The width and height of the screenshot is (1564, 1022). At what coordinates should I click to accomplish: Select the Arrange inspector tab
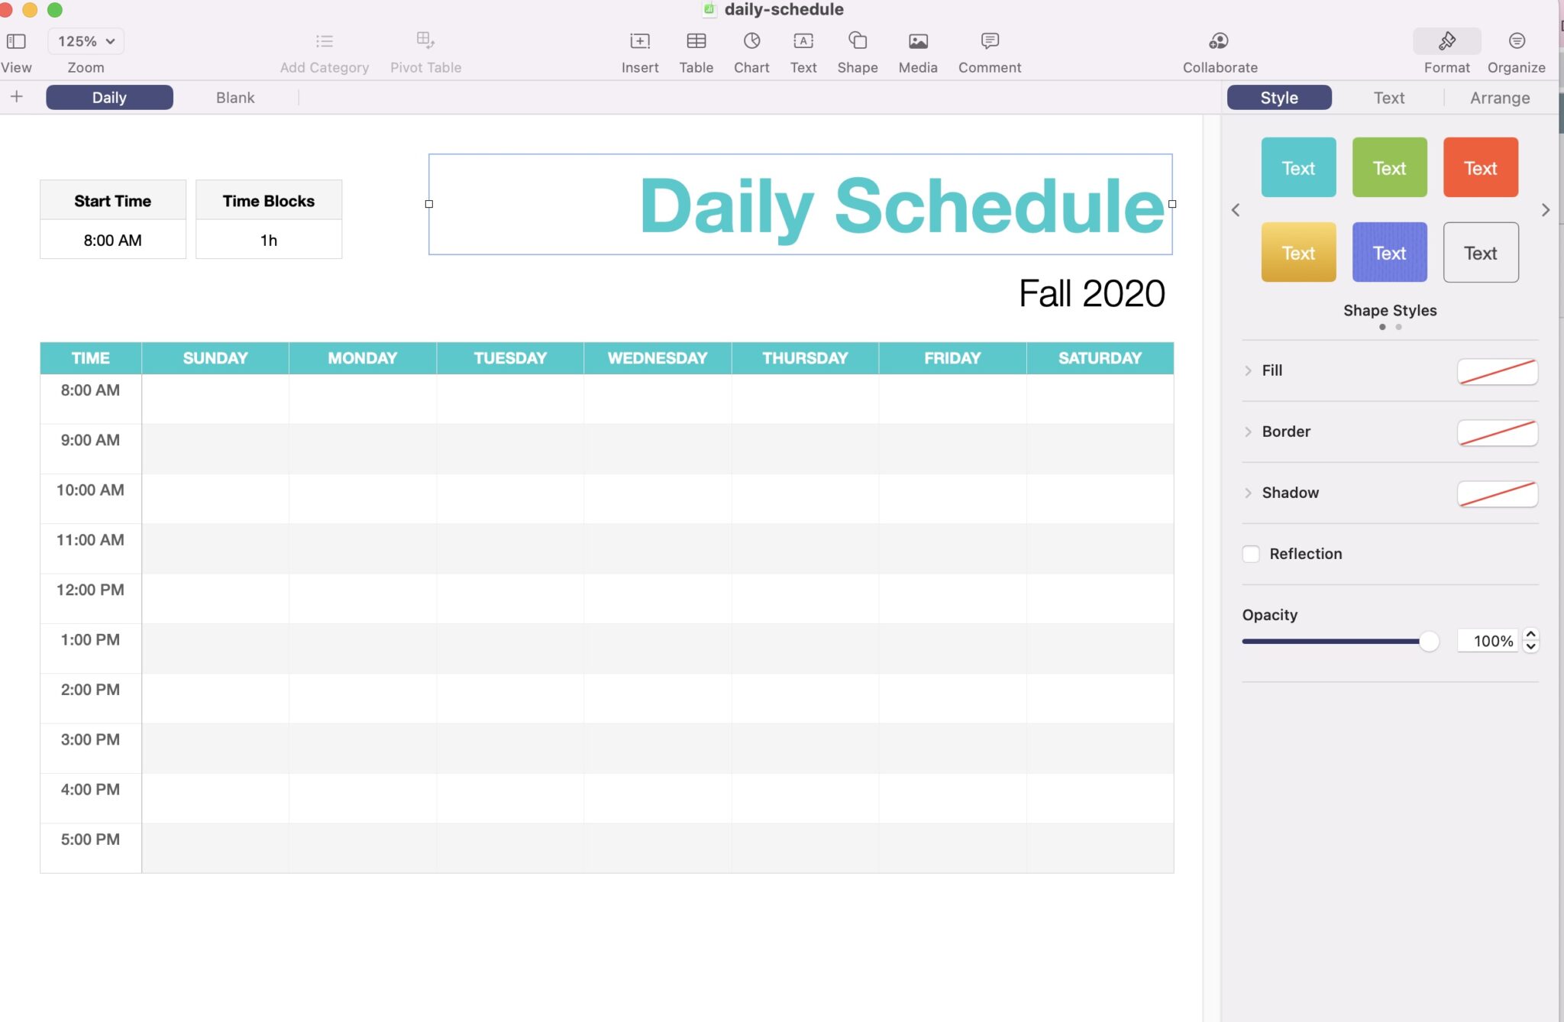point(1500,97)
